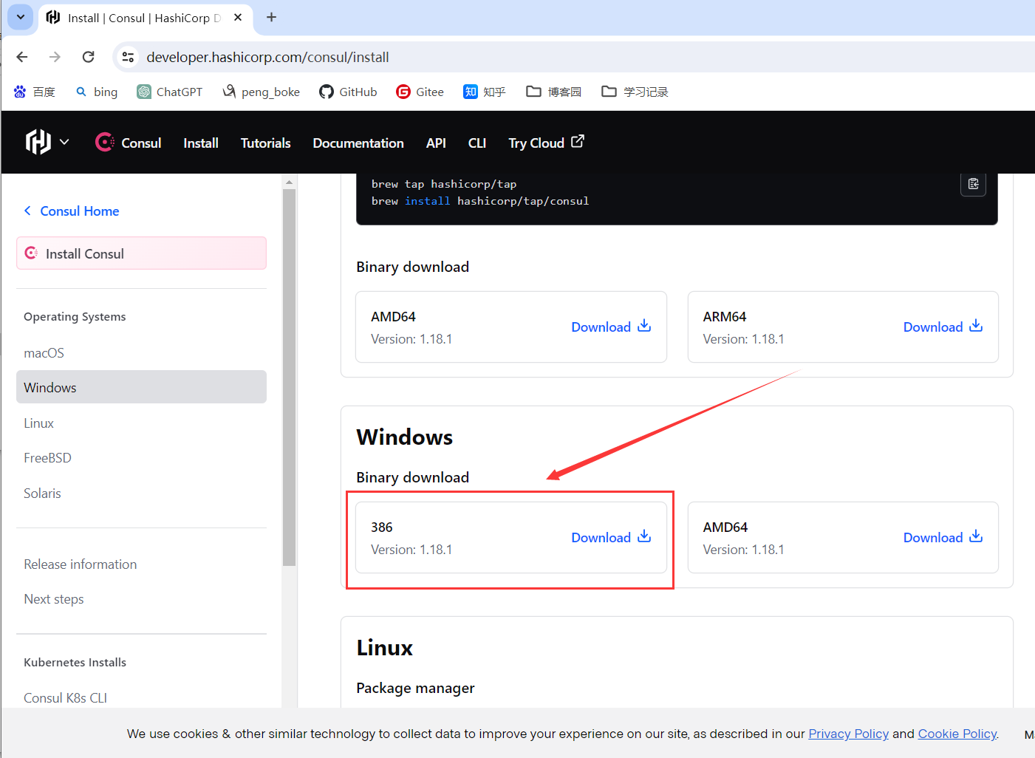Open the tab search dropdown arrow
Viewport: 1035px width, 758px height.
tap(21, 17)
